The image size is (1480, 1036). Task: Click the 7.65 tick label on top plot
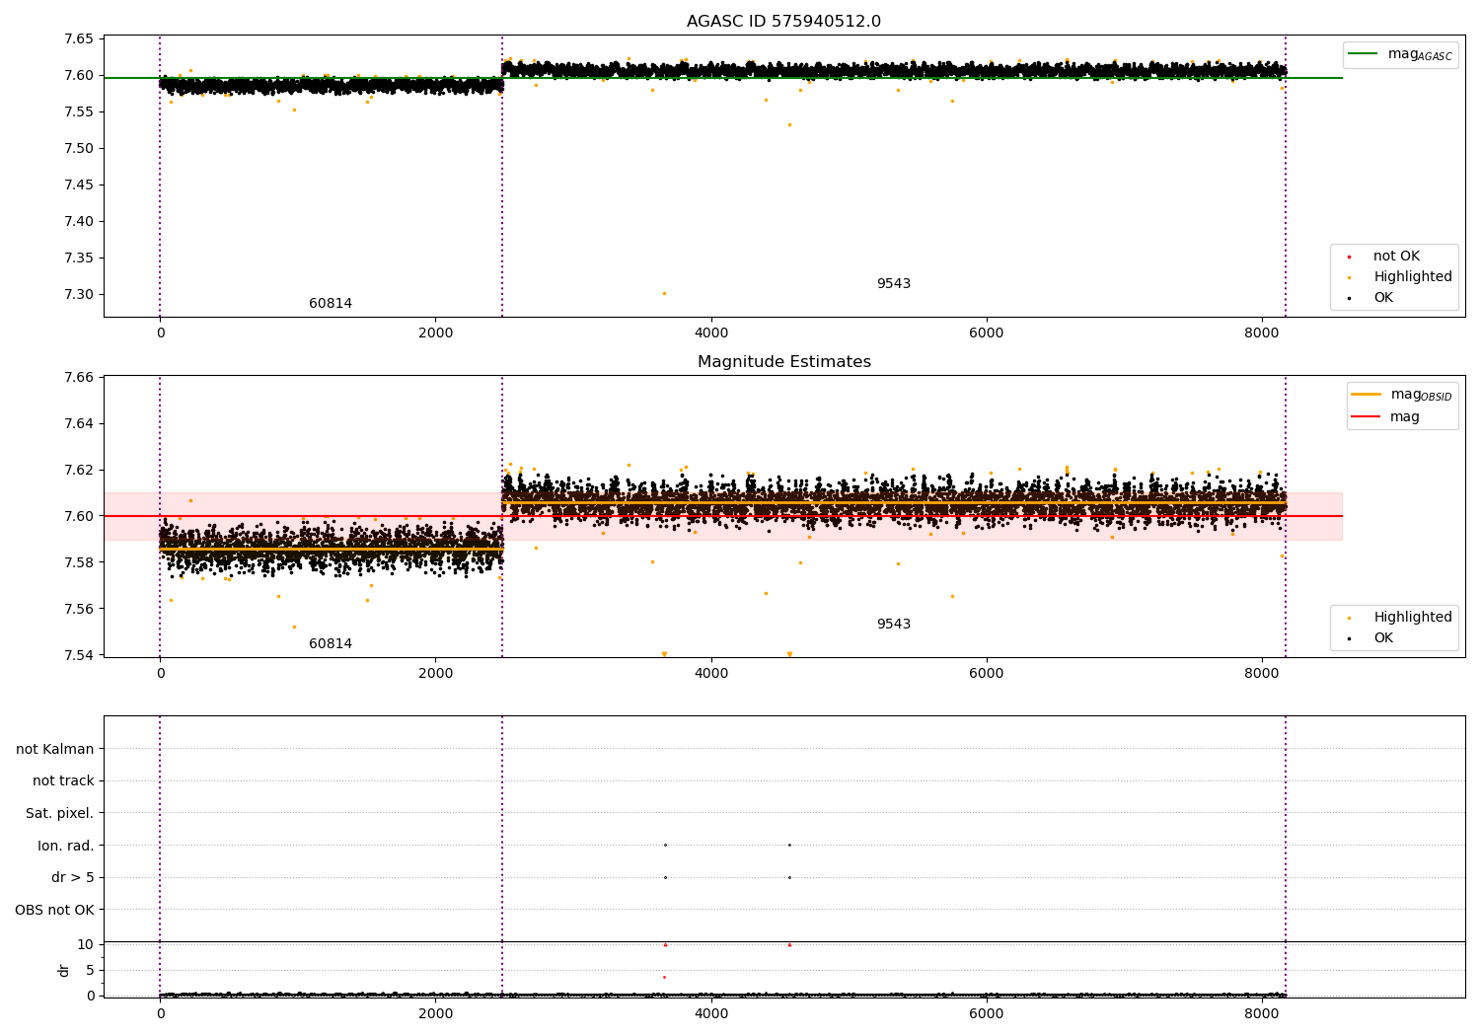point(78,39)
